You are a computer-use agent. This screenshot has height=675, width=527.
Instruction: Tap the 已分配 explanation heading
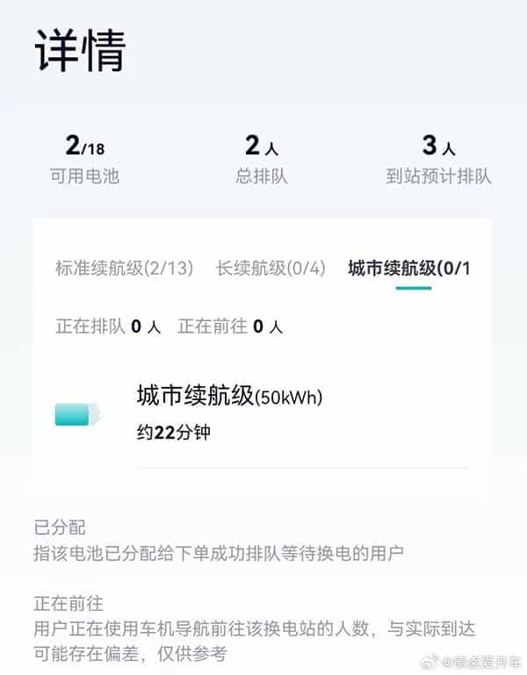[60, 528]
